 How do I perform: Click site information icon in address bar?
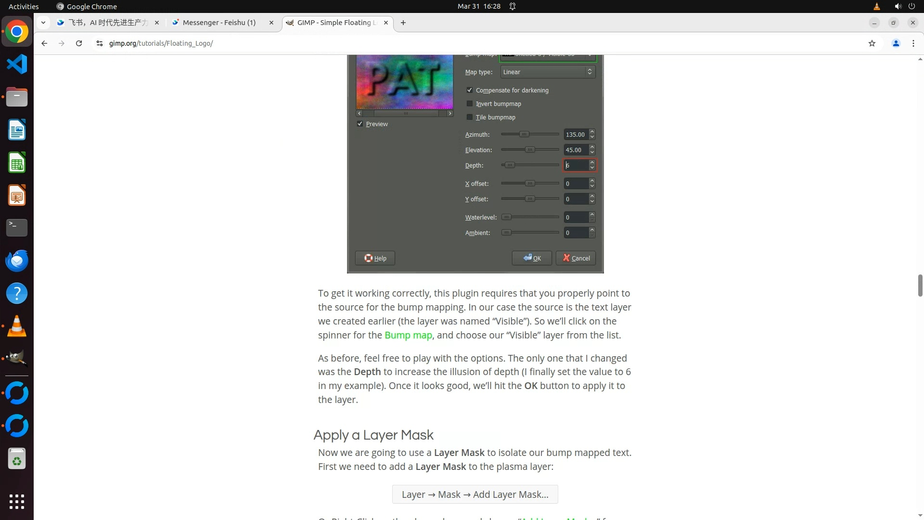(100, 43)
